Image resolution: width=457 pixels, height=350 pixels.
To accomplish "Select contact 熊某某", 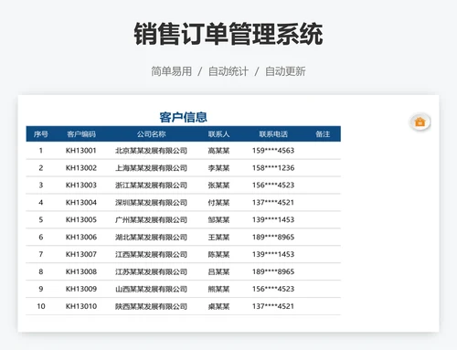I will (218, 289).
